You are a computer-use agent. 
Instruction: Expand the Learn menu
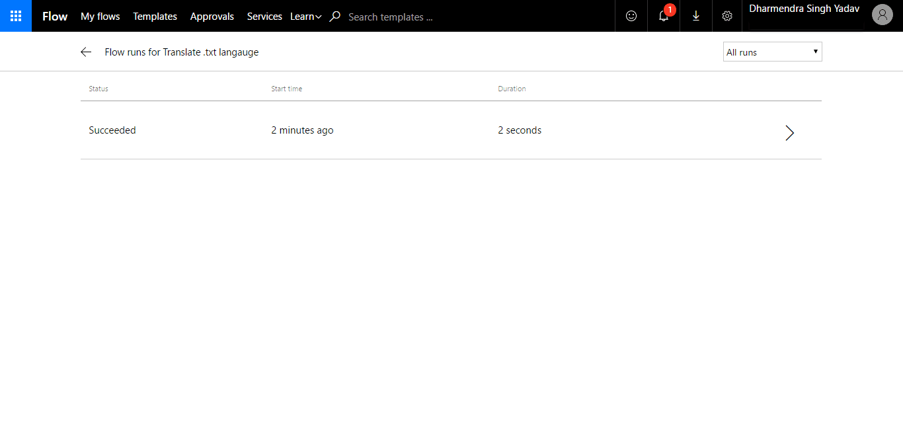tap(306, 17)
